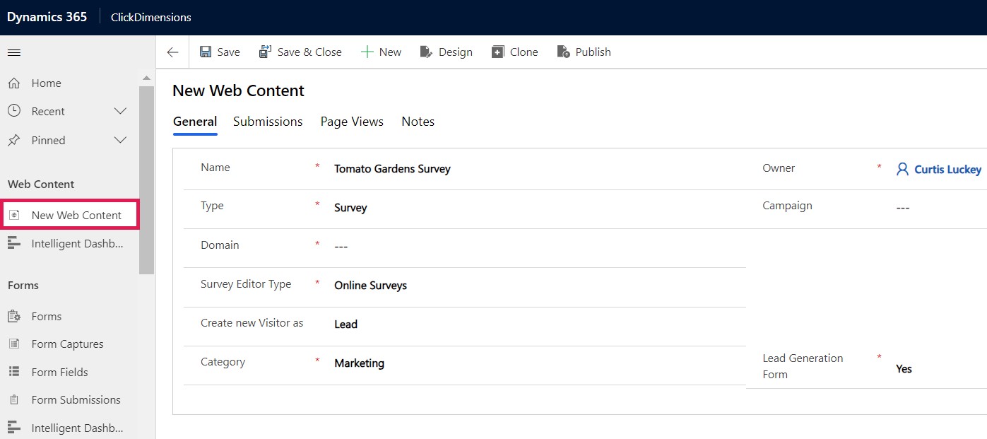The image size is (987, 439).
Task: Click the ClickDimensions app name
Action: (151, 17)
